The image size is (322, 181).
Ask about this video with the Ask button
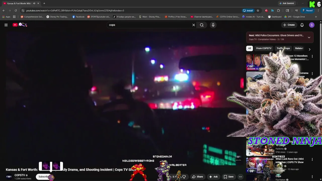coord(213,177)
